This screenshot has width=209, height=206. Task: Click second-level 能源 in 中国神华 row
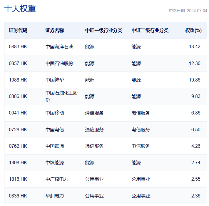pyautogui.click(x=136, y=80)
